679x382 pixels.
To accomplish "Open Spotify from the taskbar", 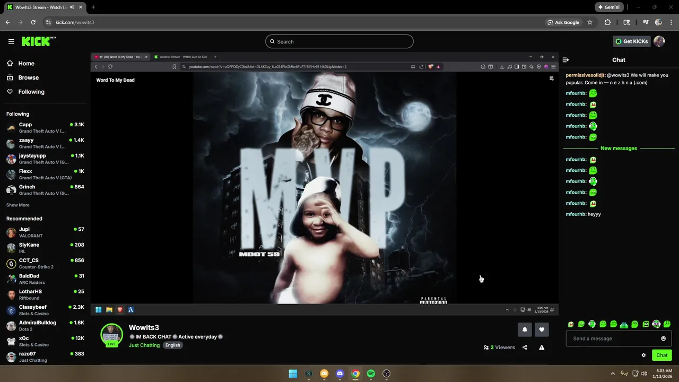I will [x=371, y=374].
